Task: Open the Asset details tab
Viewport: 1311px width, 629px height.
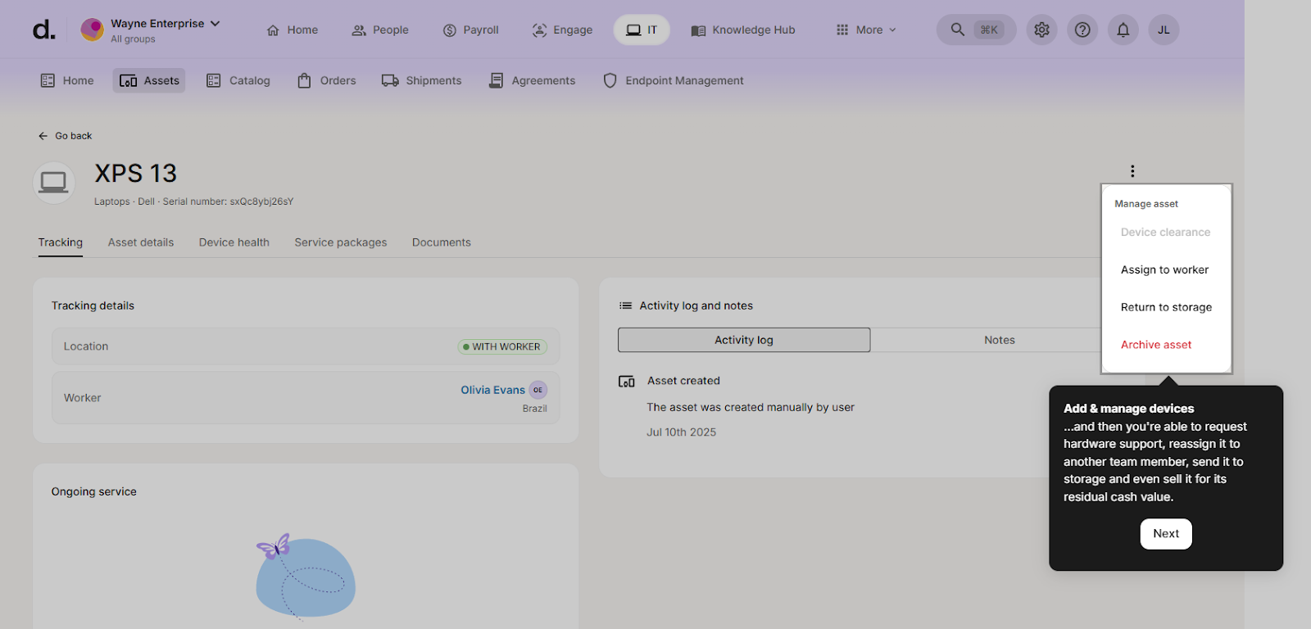Action: click(141, 242)
